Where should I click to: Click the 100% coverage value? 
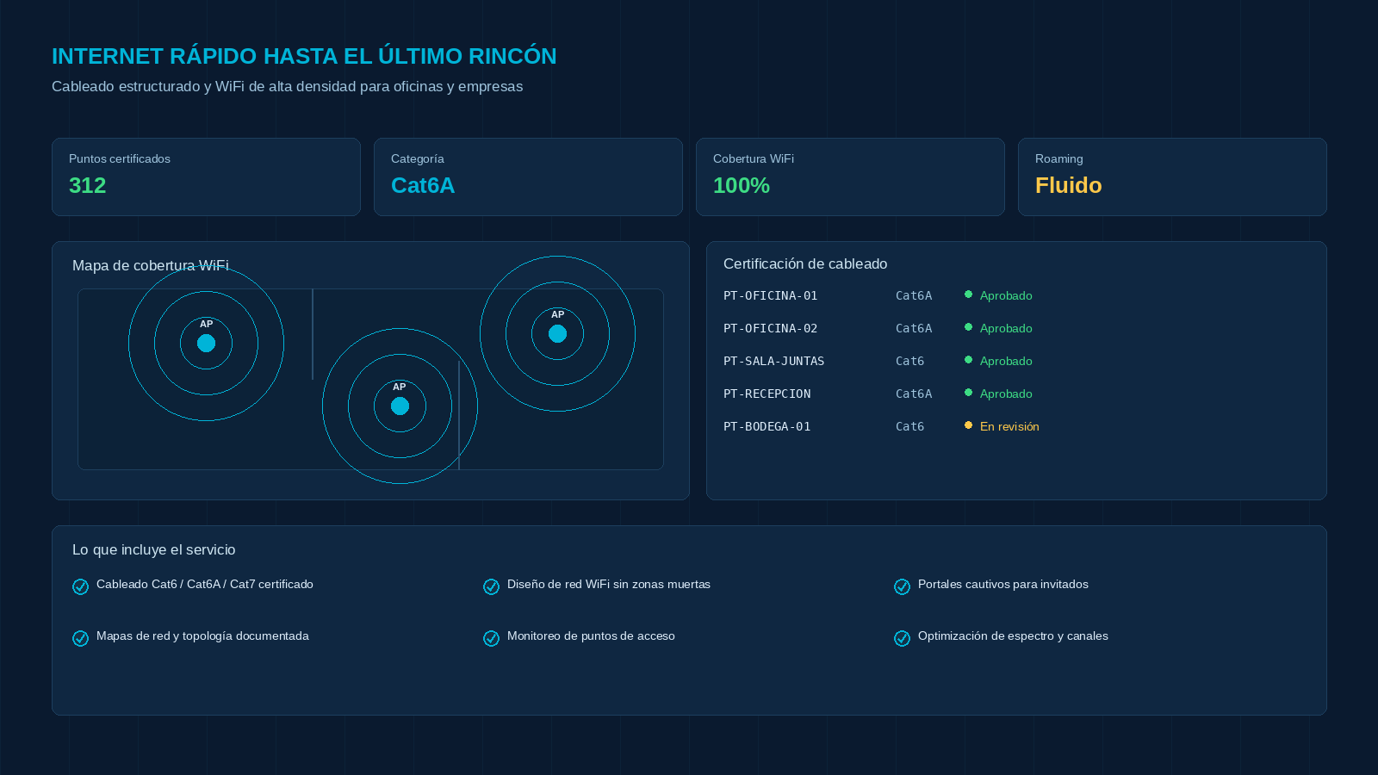coord(742,186)
